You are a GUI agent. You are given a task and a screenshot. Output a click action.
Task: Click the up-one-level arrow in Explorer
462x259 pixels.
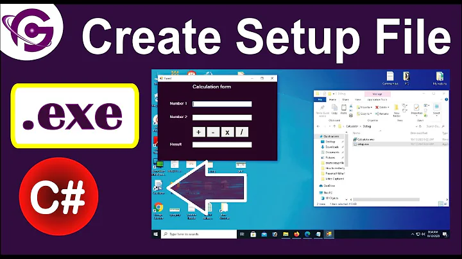[334, 126]
